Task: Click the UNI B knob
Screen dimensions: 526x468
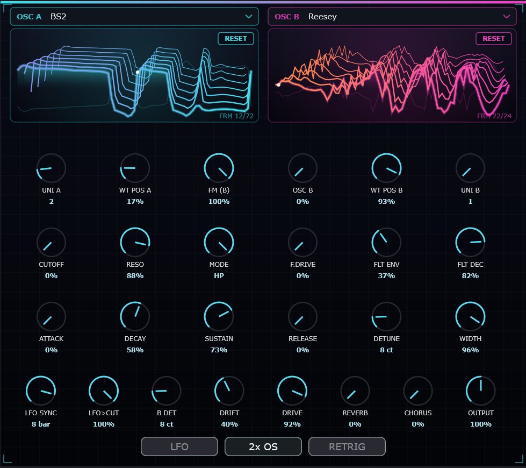Action: point(470,168)
